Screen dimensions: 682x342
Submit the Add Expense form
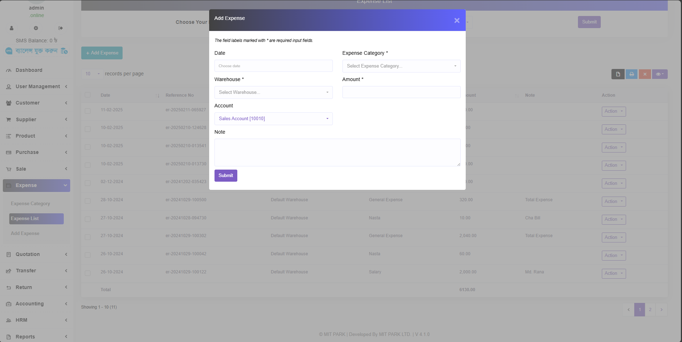[226, 176]
